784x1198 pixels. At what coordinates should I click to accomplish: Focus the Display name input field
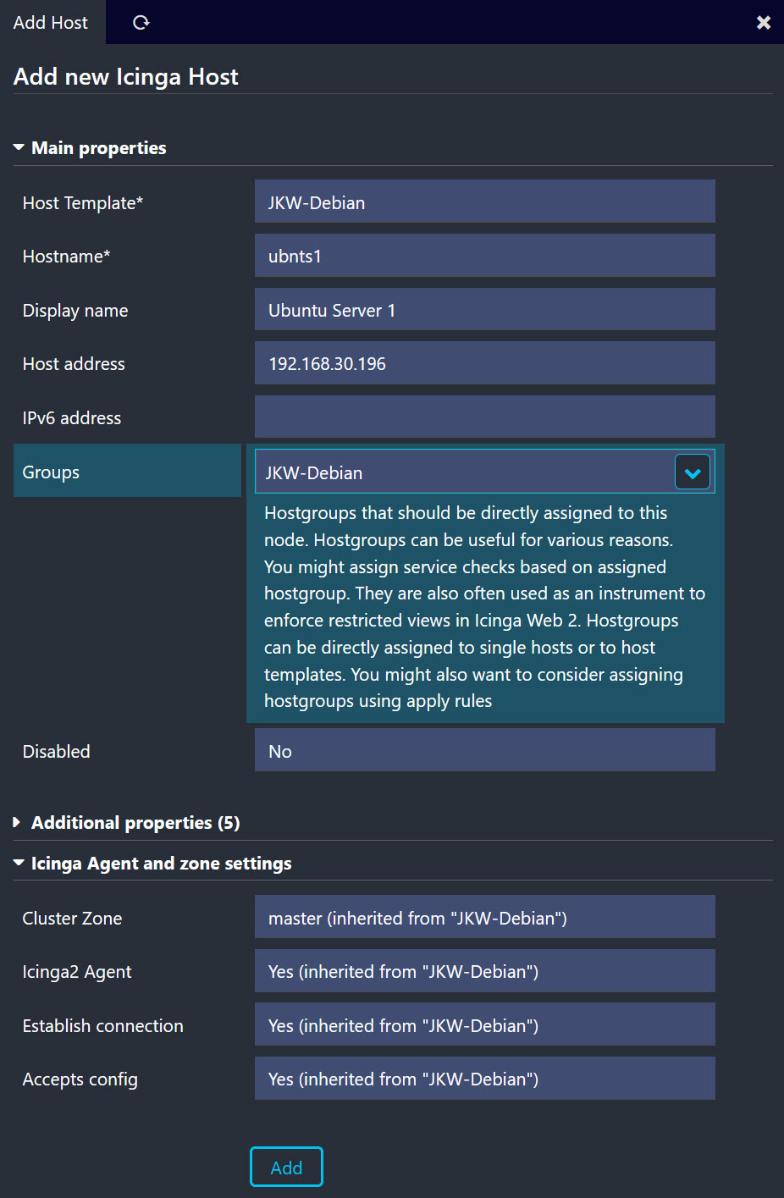click(x=484, y=310)
